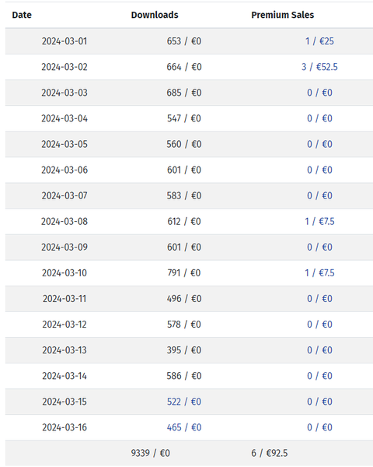Click the Premium Sales column header
Image resolution: width=373 pixels, height=467 pixels.
(283, 15)
